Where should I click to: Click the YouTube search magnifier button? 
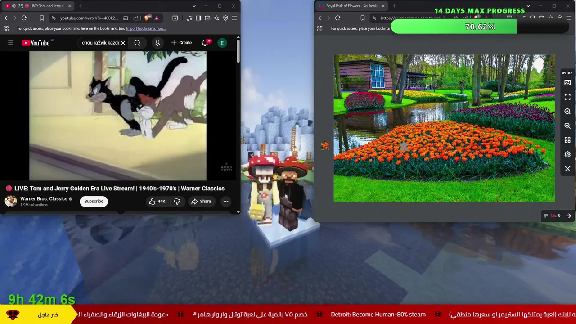coord(137,43)
